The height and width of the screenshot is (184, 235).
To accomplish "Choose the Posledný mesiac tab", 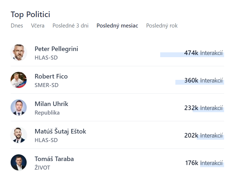I will 117,26.
